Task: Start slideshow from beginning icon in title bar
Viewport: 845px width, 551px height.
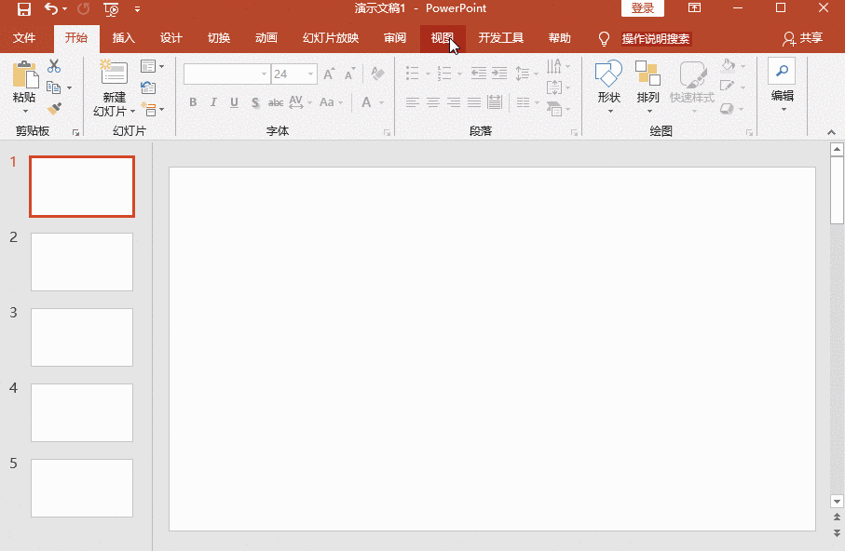Action: 111,9
